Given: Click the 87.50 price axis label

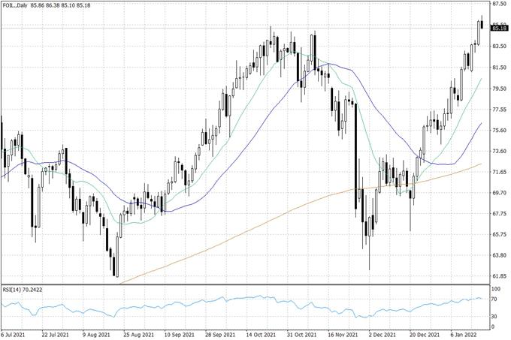Looking at the screenshot, I should click(498, 4).
